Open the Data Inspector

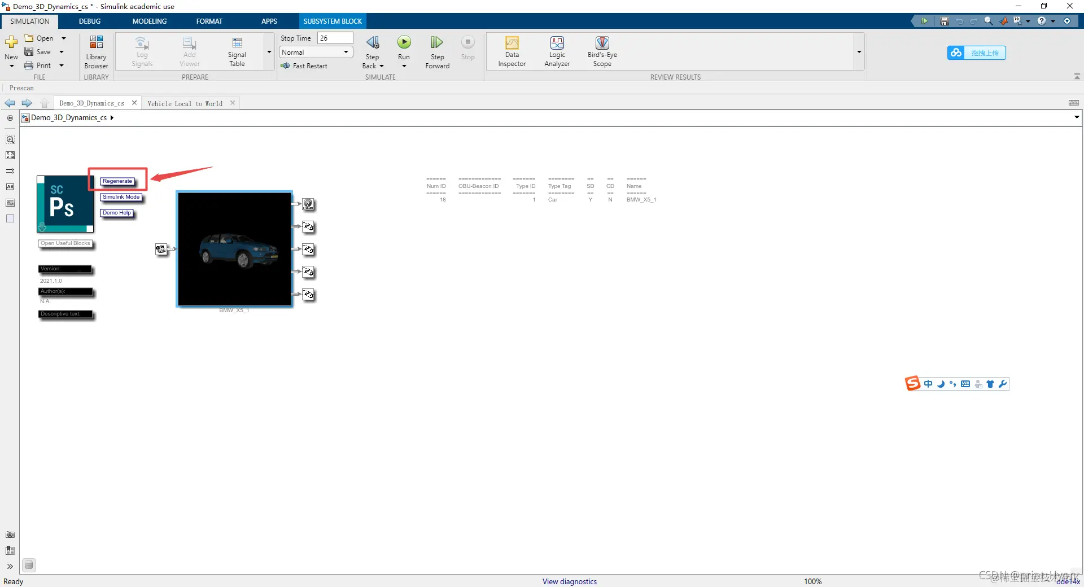click(x=512, y=52)
